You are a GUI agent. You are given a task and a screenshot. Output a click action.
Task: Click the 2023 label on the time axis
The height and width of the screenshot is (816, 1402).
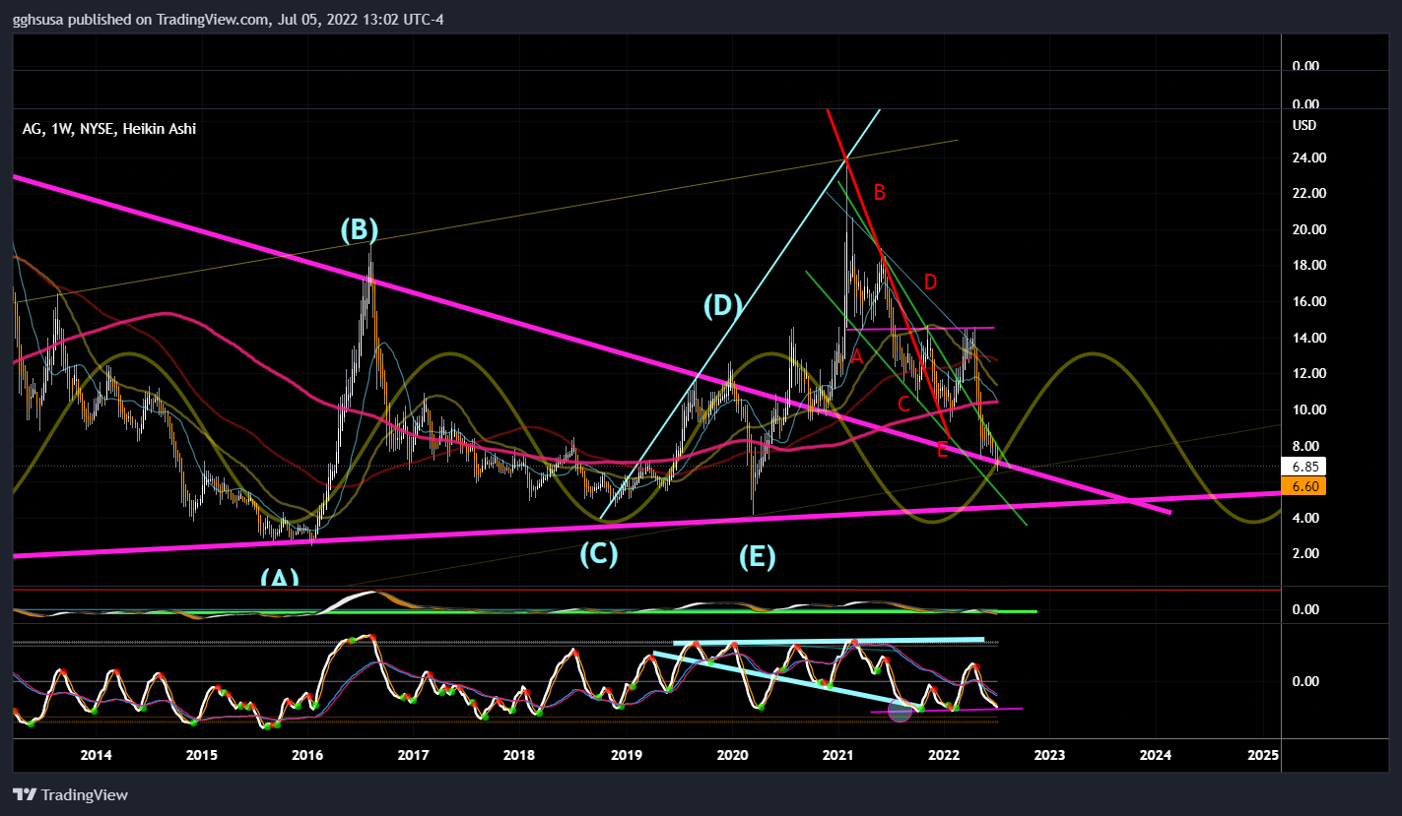pos(1049,755)
